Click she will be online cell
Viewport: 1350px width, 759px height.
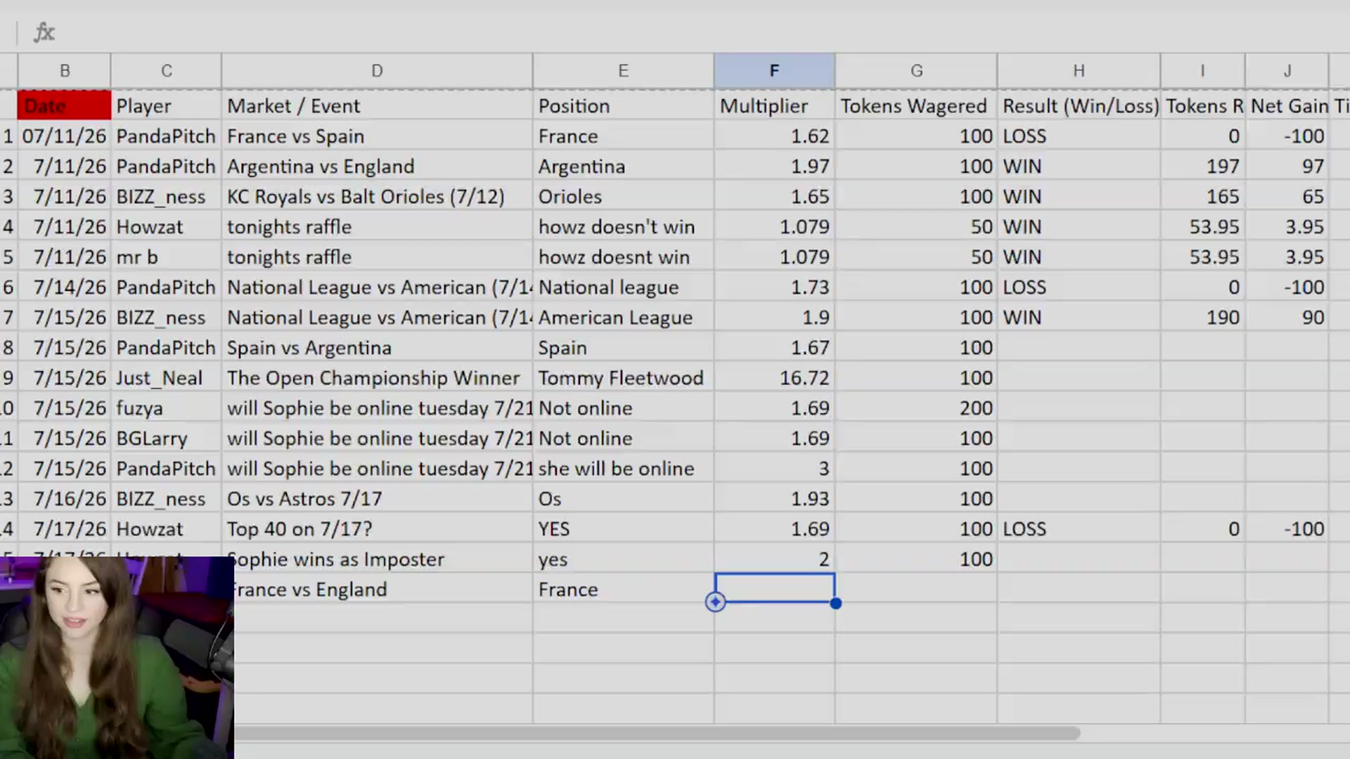pyautogui.click(x=623, y=468)
